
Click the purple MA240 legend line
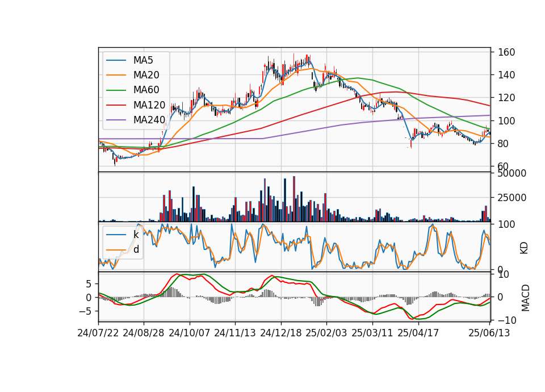[116, 120]
